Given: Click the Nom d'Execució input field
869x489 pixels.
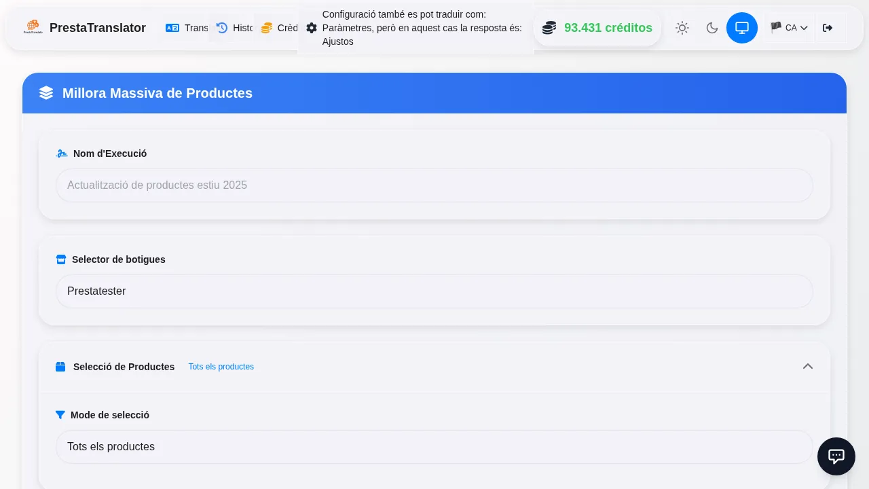Looking at the screenshot, I should pyautogui.click(x=434, y=185).
